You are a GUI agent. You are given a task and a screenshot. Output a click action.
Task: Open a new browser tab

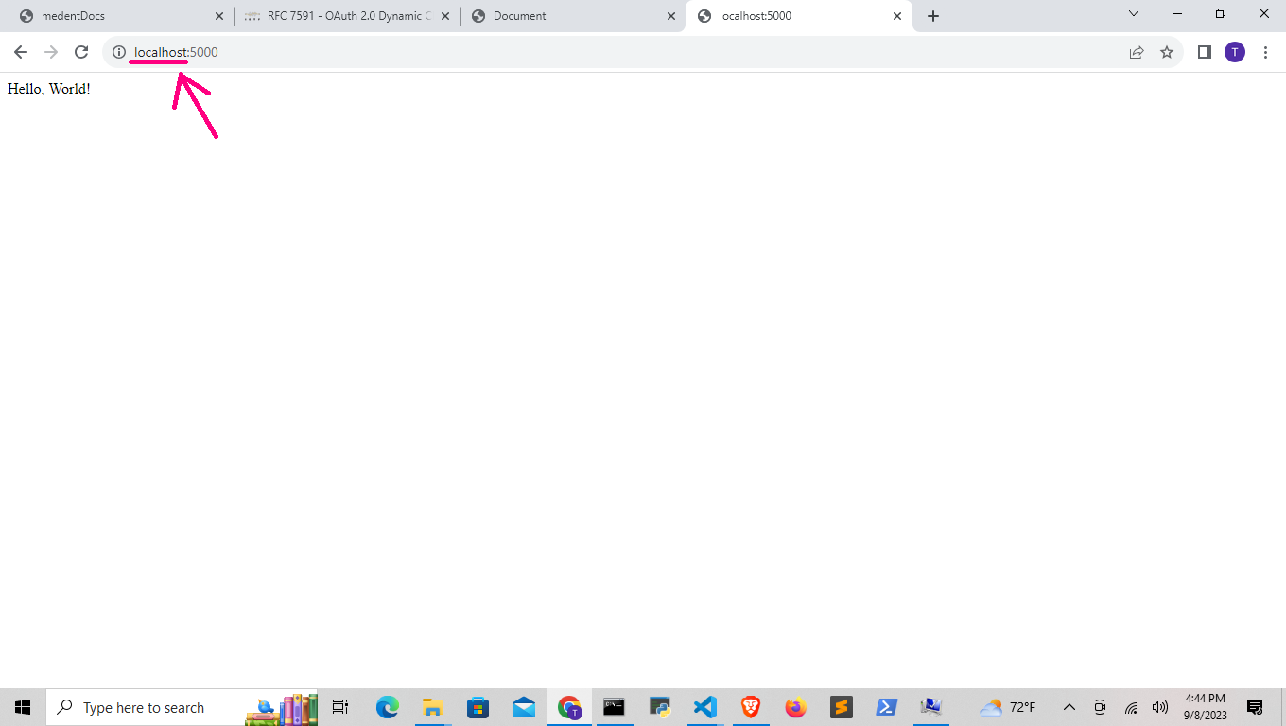(x=933, y=16)
